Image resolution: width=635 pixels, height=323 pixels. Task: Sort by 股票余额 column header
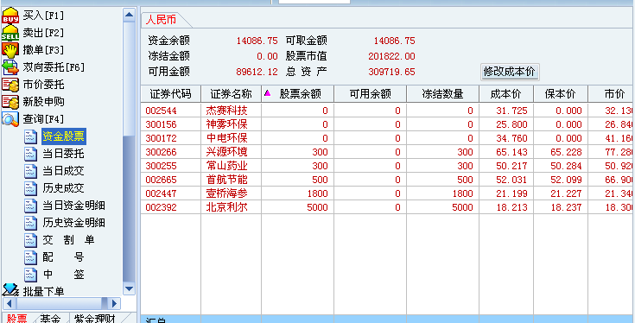click(x=298, y=94)
